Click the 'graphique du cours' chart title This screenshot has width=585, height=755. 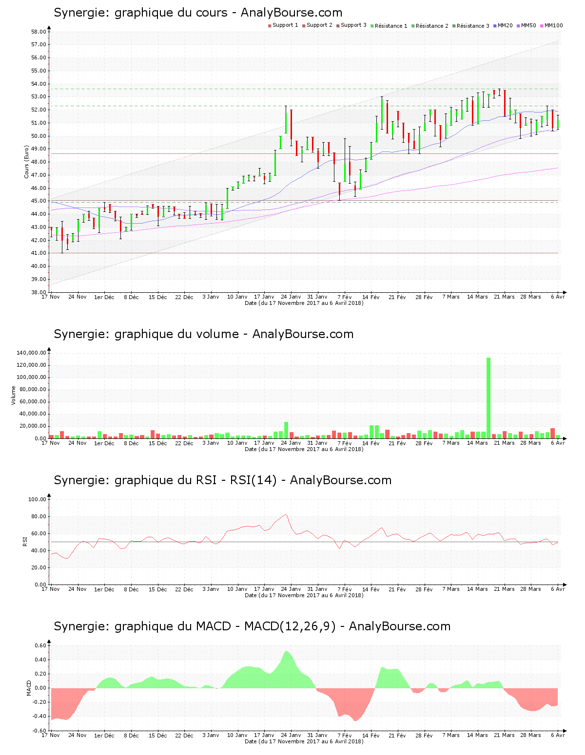pyautogui.click(x=198, y=13)
